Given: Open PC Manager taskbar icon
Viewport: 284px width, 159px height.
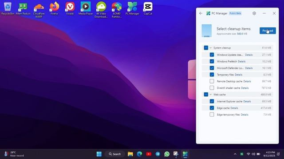Looking at the screenshot, I should (x=185, y=154).
